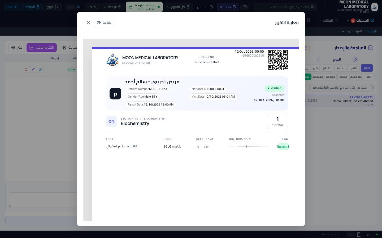Click the Verified status badge
382x238 pixels.
(275, 88)
